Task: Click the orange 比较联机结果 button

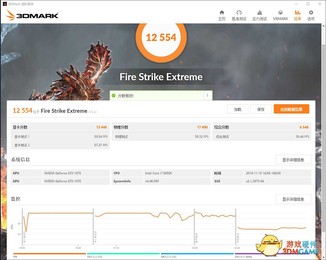Action: point(291,109)
